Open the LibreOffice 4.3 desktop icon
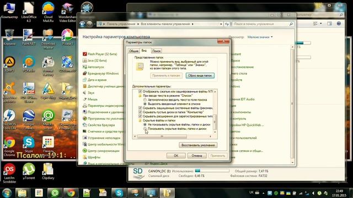This screenshot has width=353, height=198. pyautogui.click(x=29, y=12)
